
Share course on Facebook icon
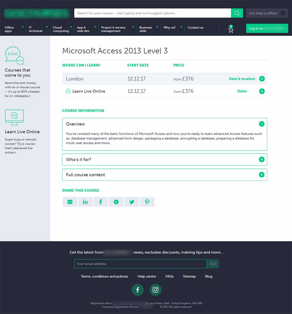tap(101, 202)
